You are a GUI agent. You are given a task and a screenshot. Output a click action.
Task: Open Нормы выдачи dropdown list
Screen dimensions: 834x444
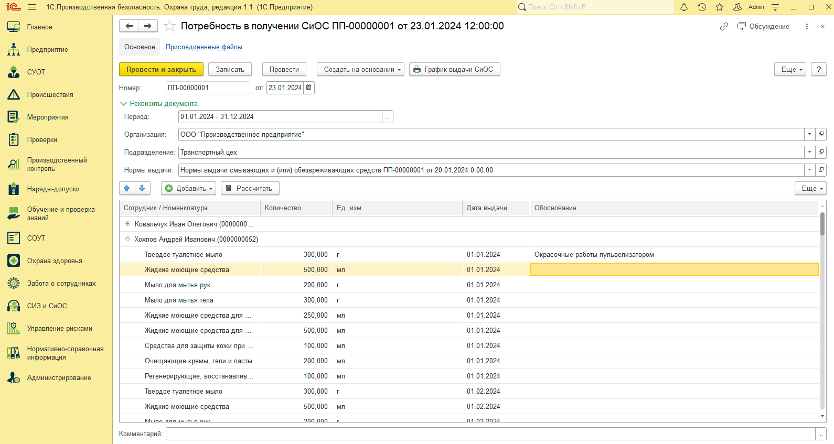pos(809,170)
